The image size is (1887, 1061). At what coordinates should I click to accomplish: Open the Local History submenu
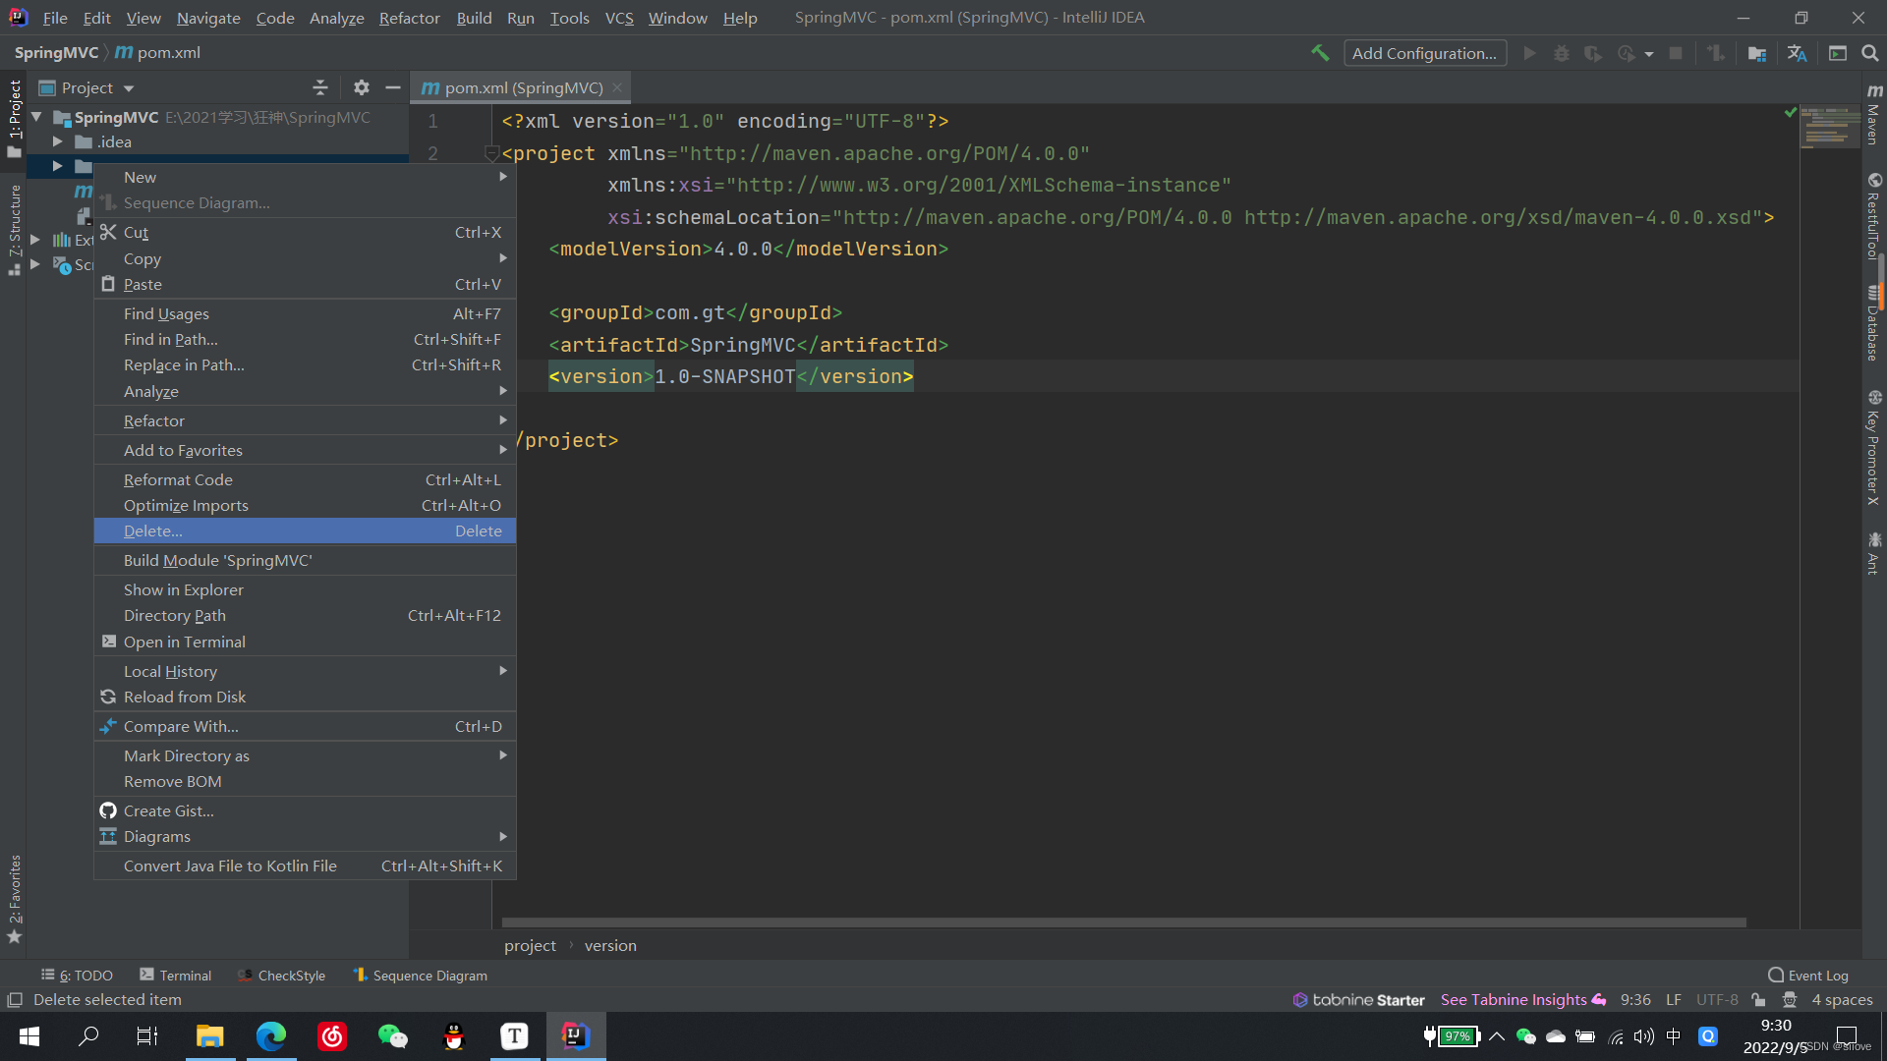point(305,671)
